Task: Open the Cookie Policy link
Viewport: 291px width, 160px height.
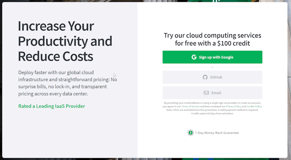Action: click(254, 106)
